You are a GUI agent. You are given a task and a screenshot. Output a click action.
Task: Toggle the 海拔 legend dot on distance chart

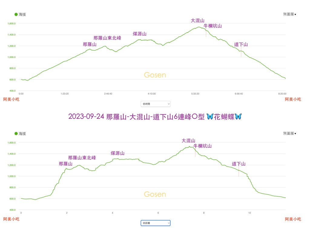(x=16, y=133)
